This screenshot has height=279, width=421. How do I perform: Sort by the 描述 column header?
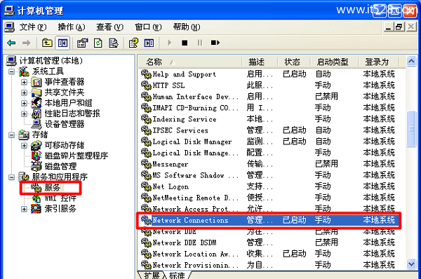point(260,62)
